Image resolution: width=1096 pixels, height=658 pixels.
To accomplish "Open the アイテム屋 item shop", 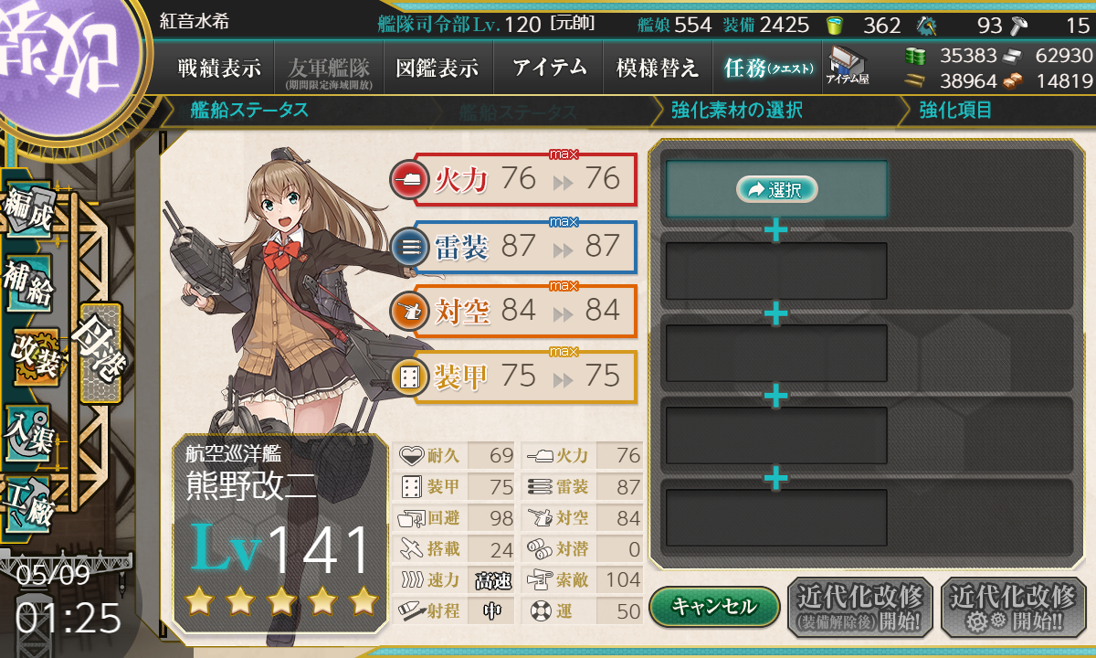I will point(848,67).
